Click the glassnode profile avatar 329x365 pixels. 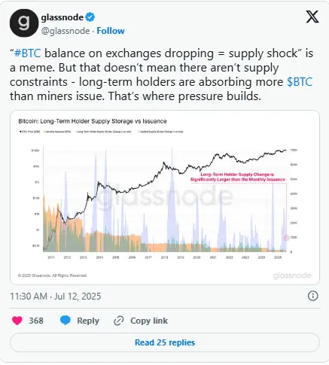[x=24, y=23]
